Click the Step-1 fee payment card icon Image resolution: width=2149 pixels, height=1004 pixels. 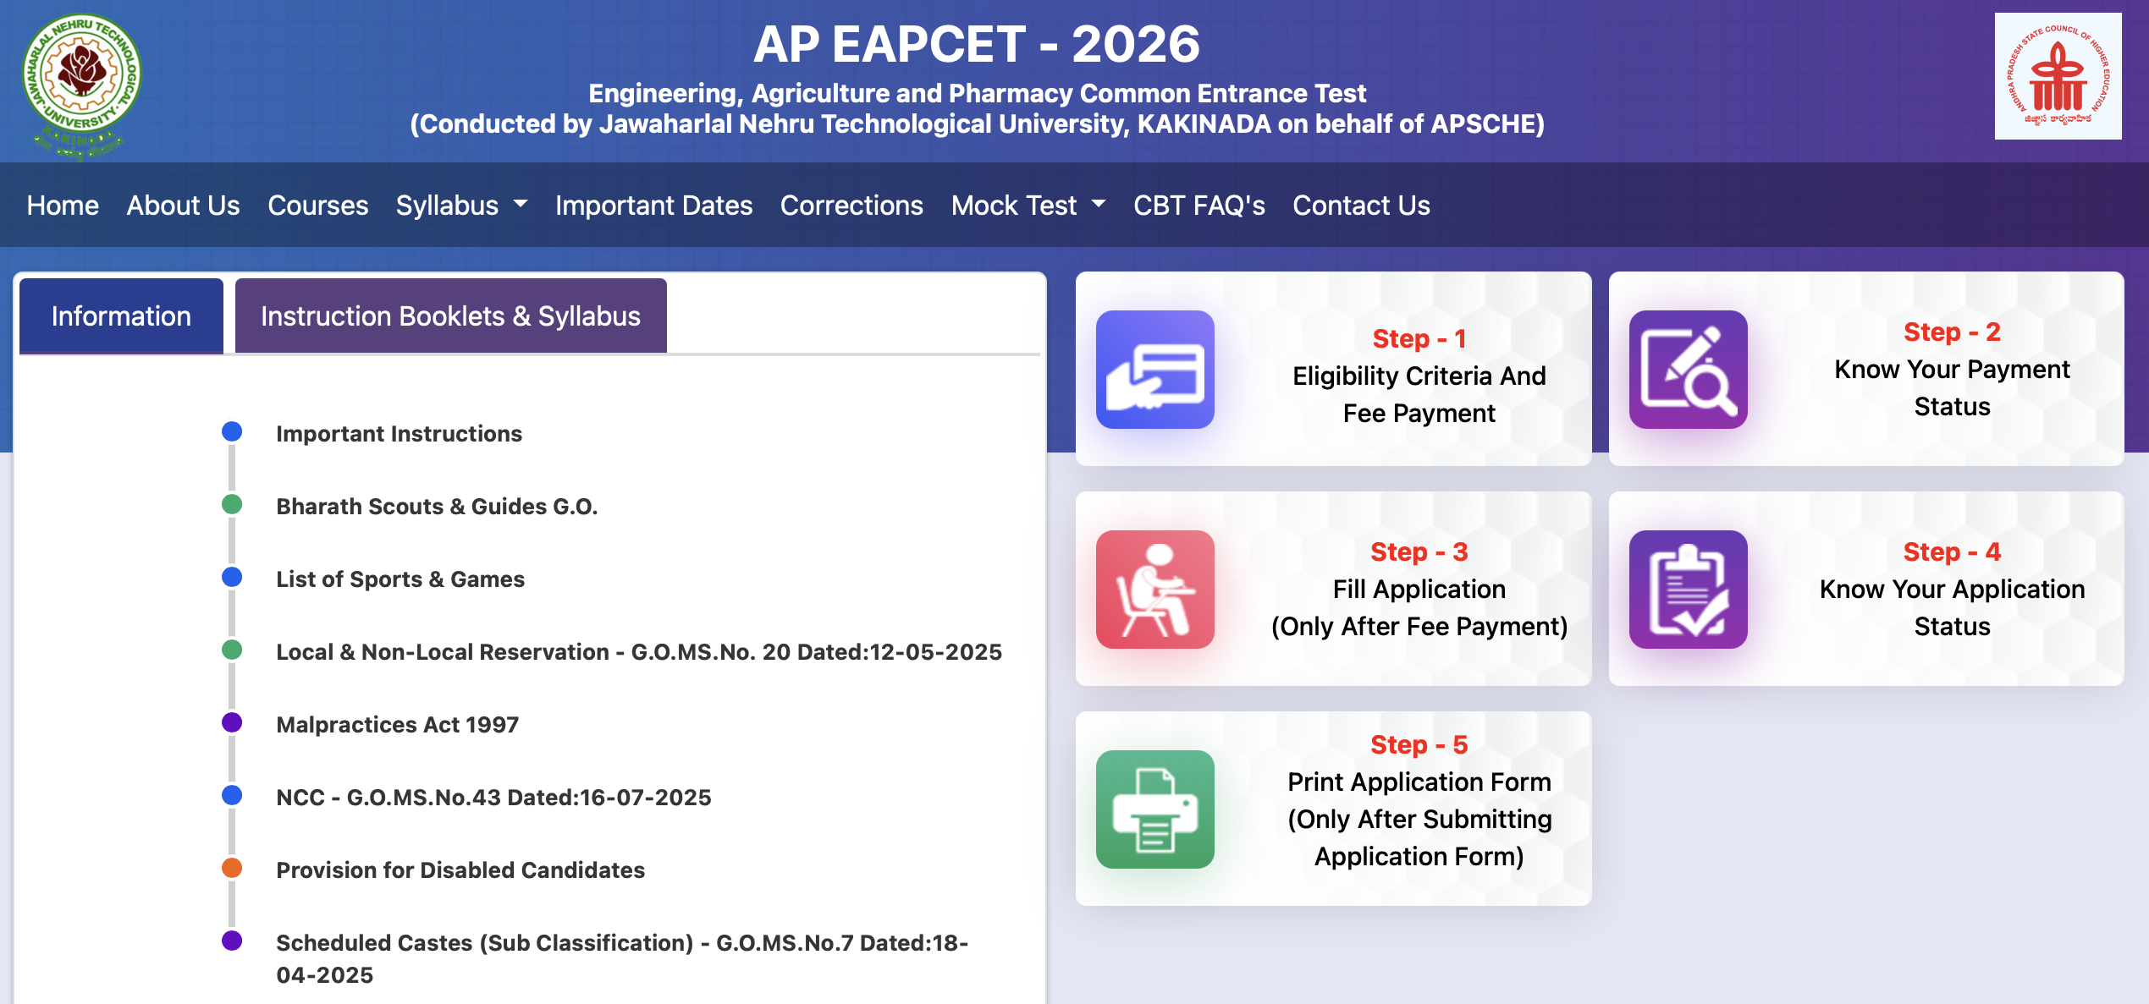pyautogui.click(x=1154, y=370)
